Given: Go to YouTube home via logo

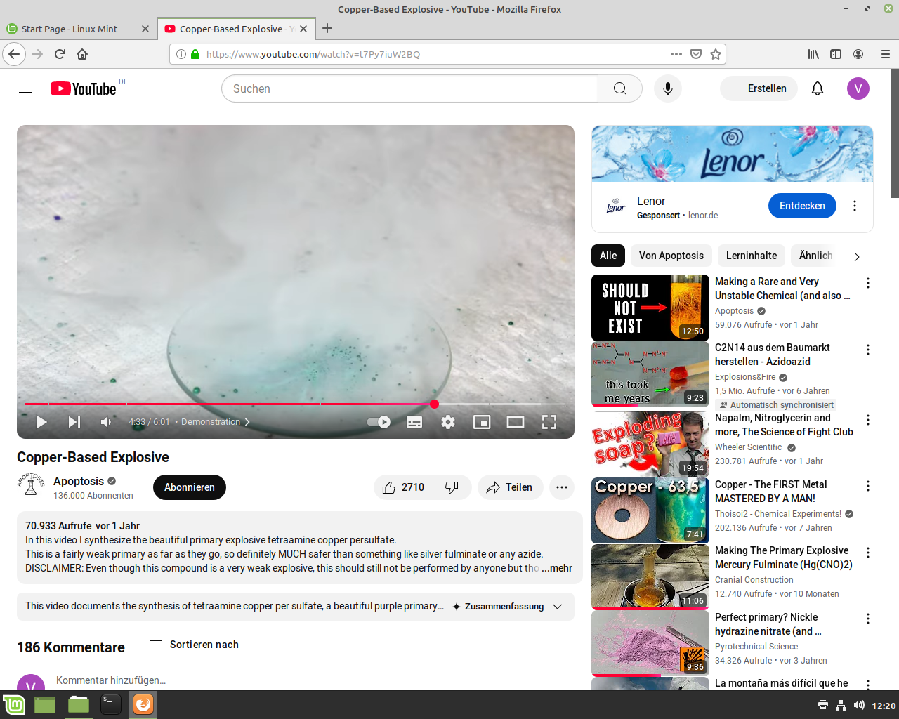Looking at the screenshot, I should [x=83, y=88].
